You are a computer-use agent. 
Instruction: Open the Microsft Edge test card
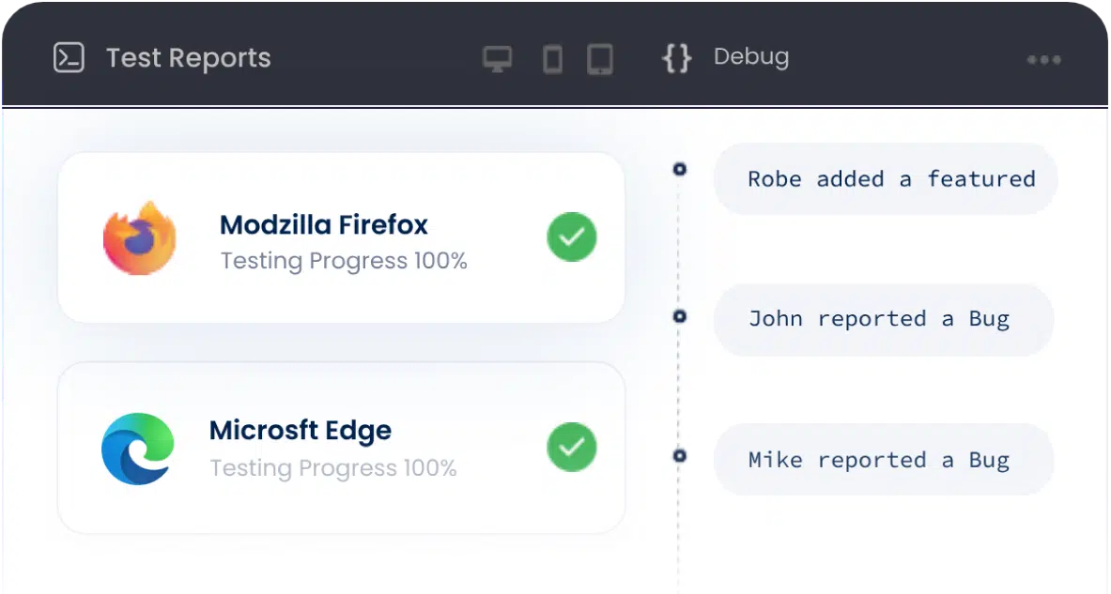pos(341,448)
